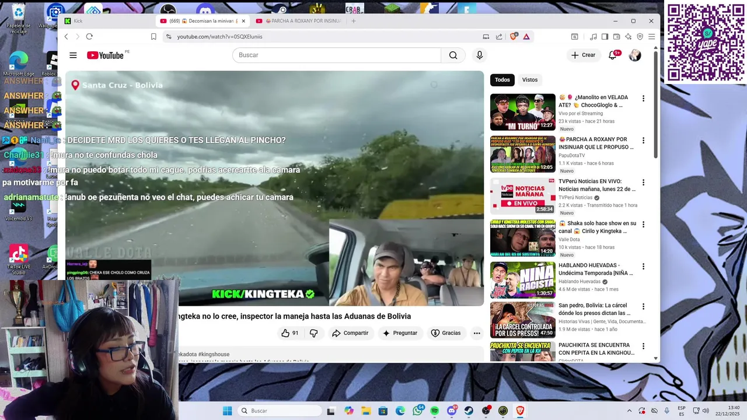Open the HABLANDO HUEVADAS video title
The image size is (747, 420).
click(596, 269)
